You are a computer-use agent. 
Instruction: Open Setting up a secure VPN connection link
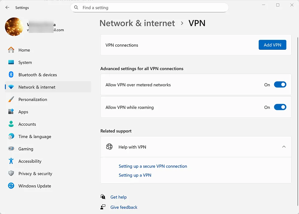[153, 166]
